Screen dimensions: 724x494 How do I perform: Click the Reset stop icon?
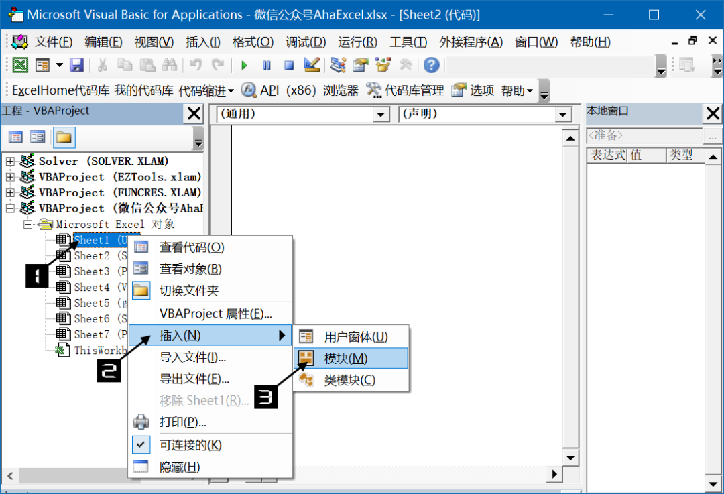pyautogui.click(x=289, y=65)
